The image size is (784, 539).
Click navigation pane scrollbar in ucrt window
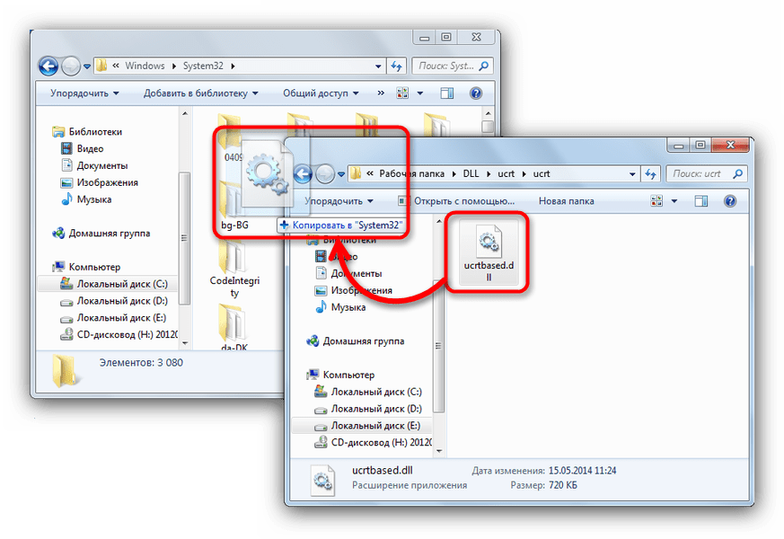(438, 346)
